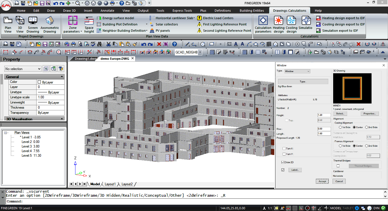Image resolution: width=388 pixels, height=211 pixels.
Task: Switch to the Building Entities tab
Action: pyautogui.click(x=252, y=11)
